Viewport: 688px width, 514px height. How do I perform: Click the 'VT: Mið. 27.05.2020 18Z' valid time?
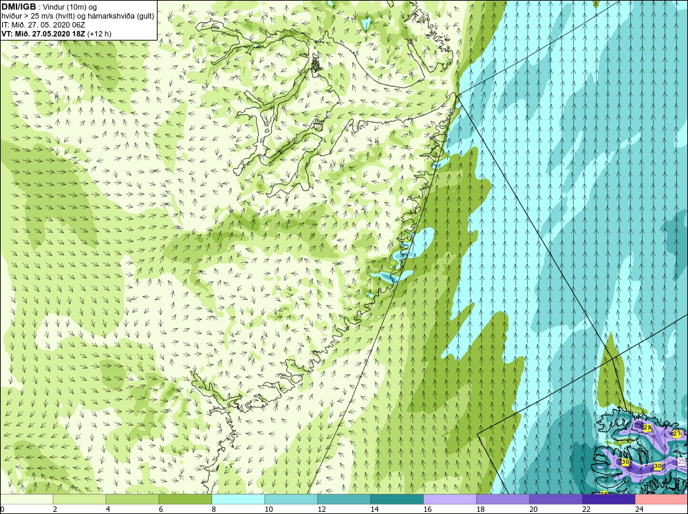(x=44, y=34)
